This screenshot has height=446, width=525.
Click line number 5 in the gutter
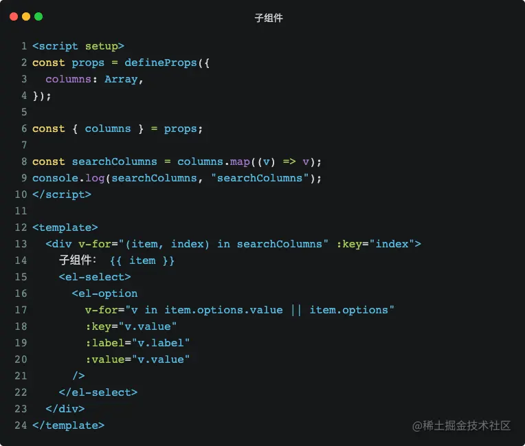pyautogui.click(x=24, y=112)
